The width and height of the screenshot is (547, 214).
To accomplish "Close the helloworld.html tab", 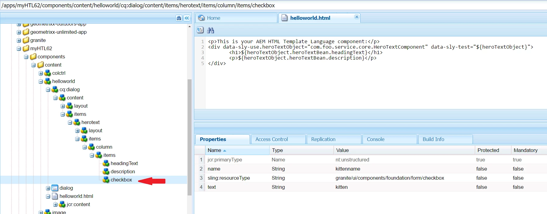I will 357,17.
